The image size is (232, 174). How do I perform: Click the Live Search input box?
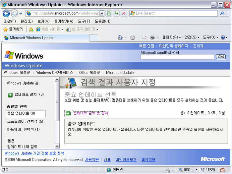point(173,13)
